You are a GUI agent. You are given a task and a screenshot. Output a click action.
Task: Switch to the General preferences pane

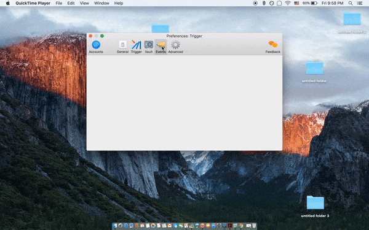122,47
